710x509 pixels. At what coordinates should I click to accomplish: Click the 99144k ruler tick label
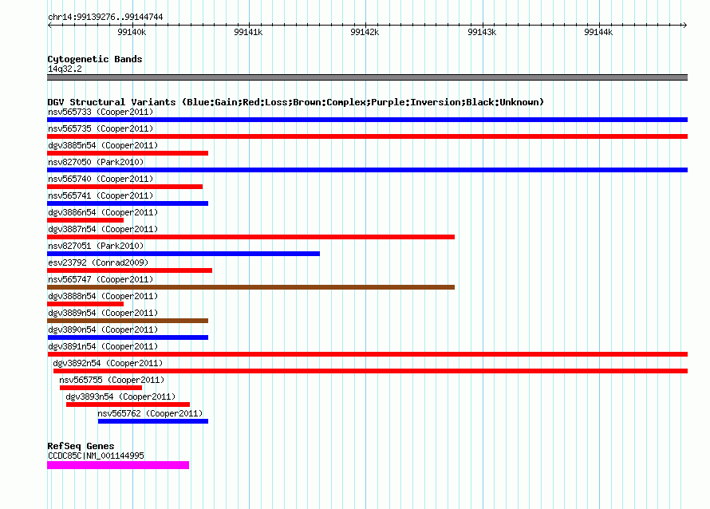(x=598, y=32)
